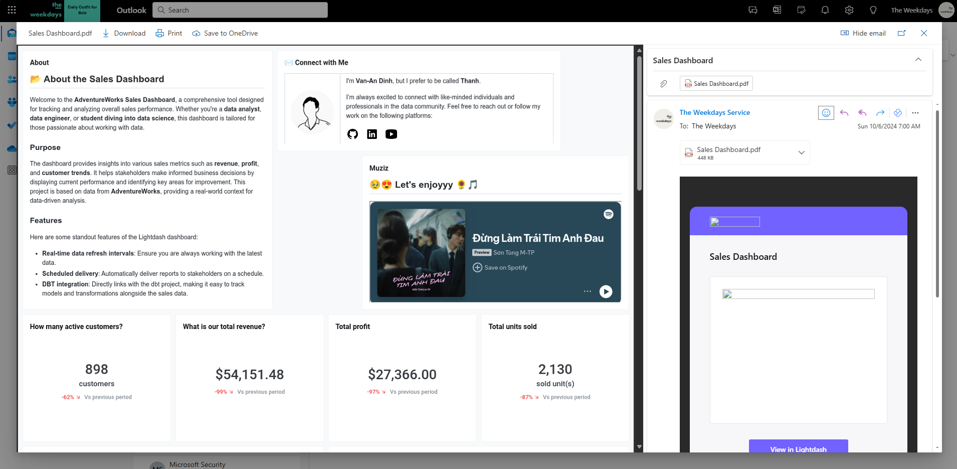Close the attachment preview

click(x=924, y=33)
